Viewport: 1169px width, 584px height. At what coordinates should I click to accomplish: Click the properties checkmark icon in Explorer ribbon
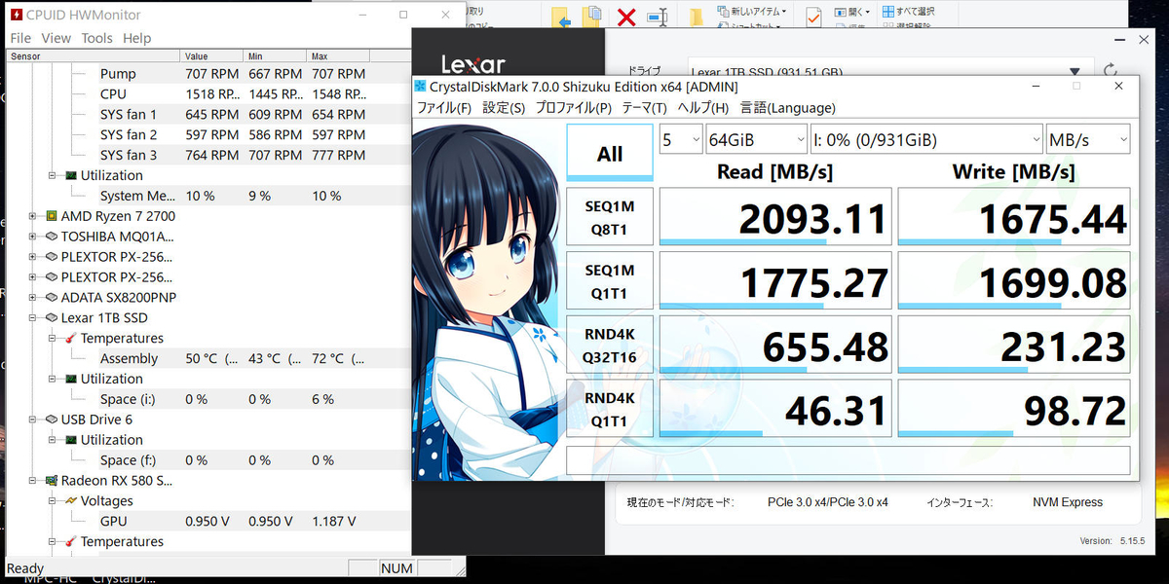pos(813,17)
